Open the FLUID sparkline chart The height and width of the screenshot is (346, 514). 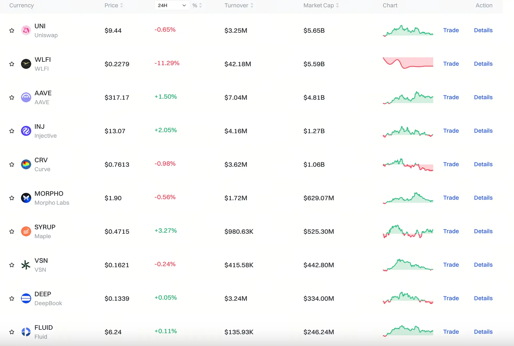tap(408, 331)
